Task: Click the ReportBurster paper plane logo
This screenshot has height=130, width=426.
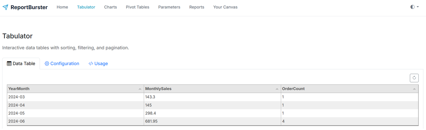Action: pos(5,7)
